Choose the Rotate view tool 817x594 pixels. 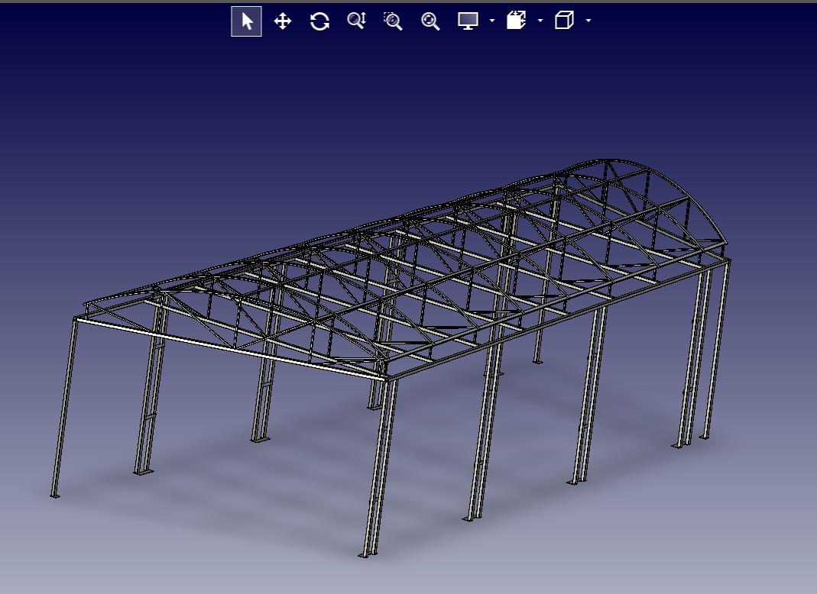[319, 21]
